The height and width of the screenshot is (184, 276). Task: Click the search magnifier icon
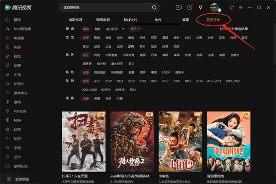coord(154,7)
